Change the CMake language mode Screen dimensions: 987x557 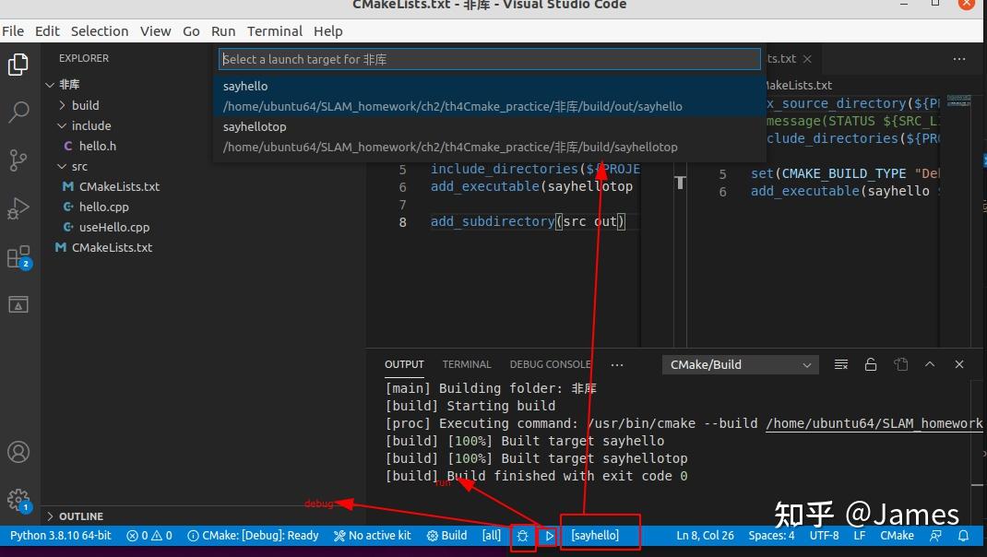[x=897, y=536]
